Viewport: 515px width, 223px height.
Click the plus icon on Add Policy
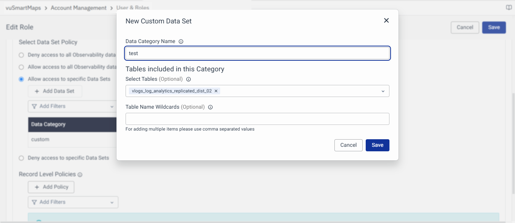pyautogui.click(x=37, y=187)
